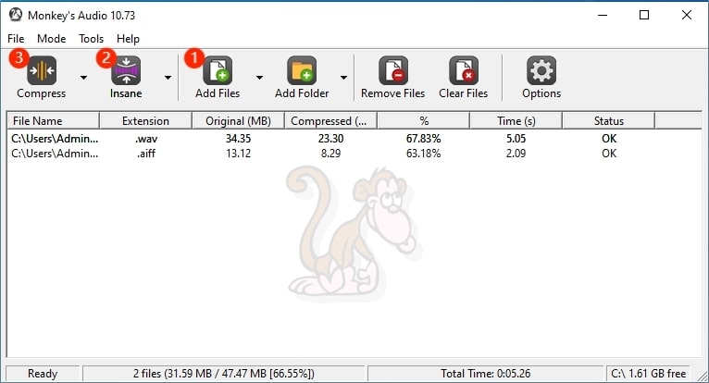Sort by the Compressed column header

pyautogui.click(x=330, y=121)
